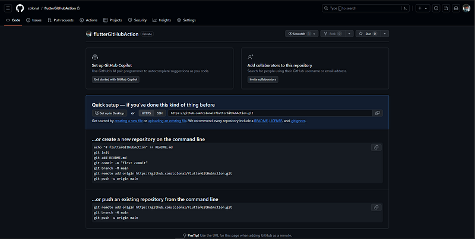Click the repository owner avatar beside flutterGitHubAction
This screenshot has width=475, height=239.
pos(88,34)
